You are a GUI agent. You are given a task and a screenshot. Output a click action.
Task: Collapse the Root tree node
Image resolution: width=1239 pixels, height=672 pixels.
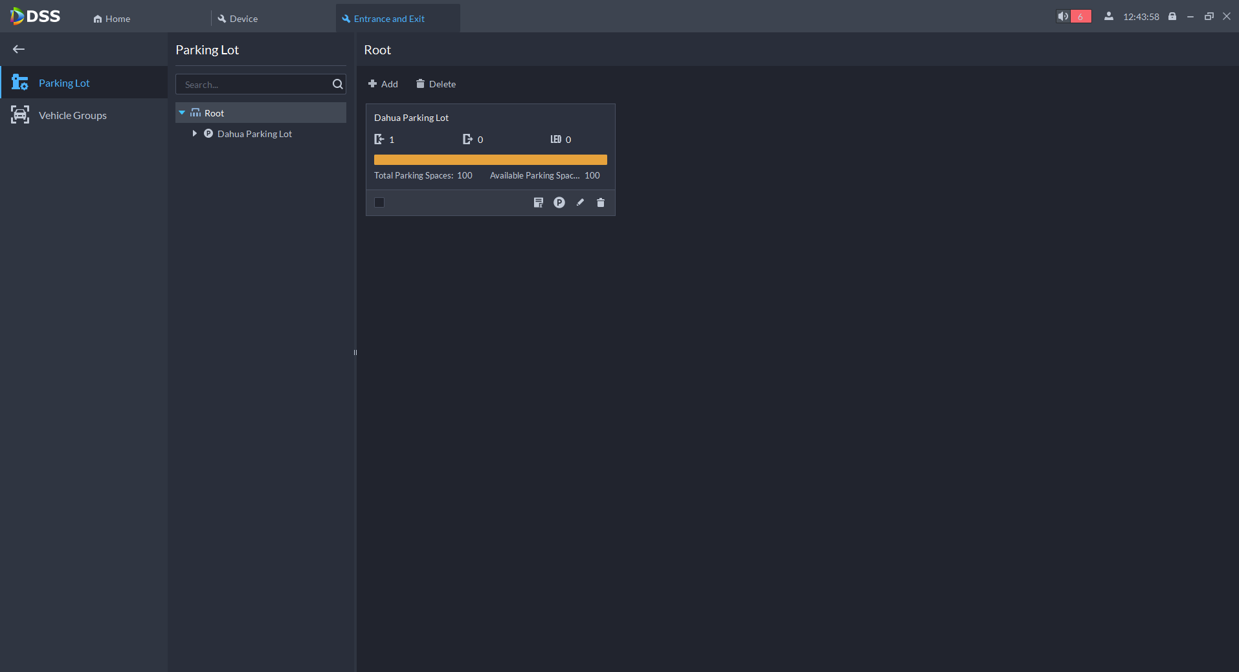coord(182,113)
